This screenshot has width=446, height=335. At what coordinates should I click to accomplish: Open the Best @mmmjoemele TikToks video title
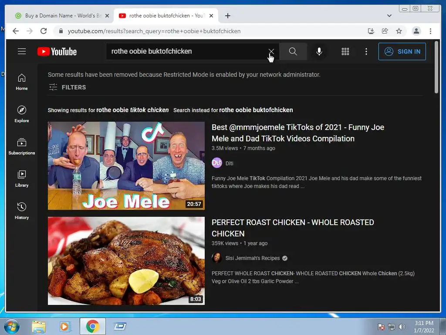pos(298,133)
